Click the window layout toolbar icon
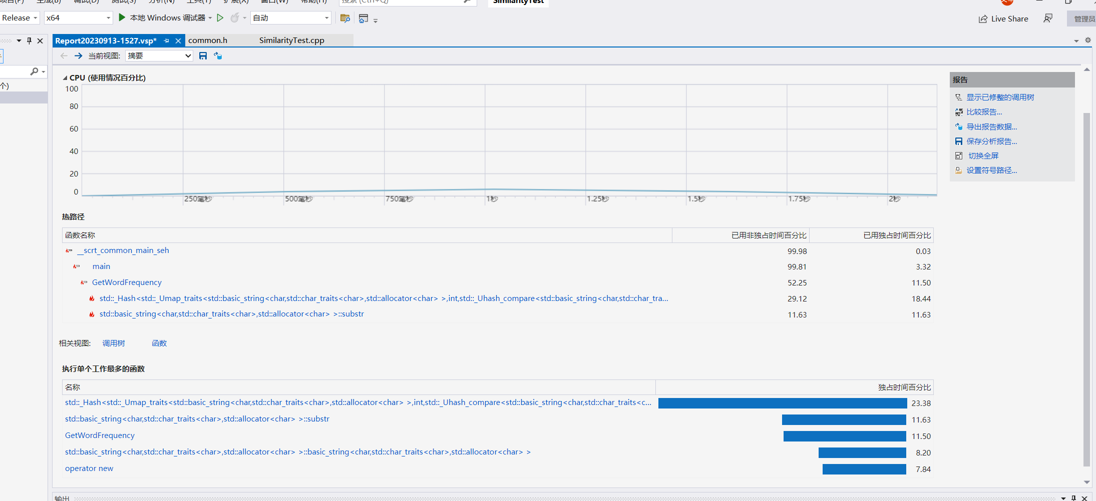Viewport: 1096px width, 501px height. tap(363, 18)
